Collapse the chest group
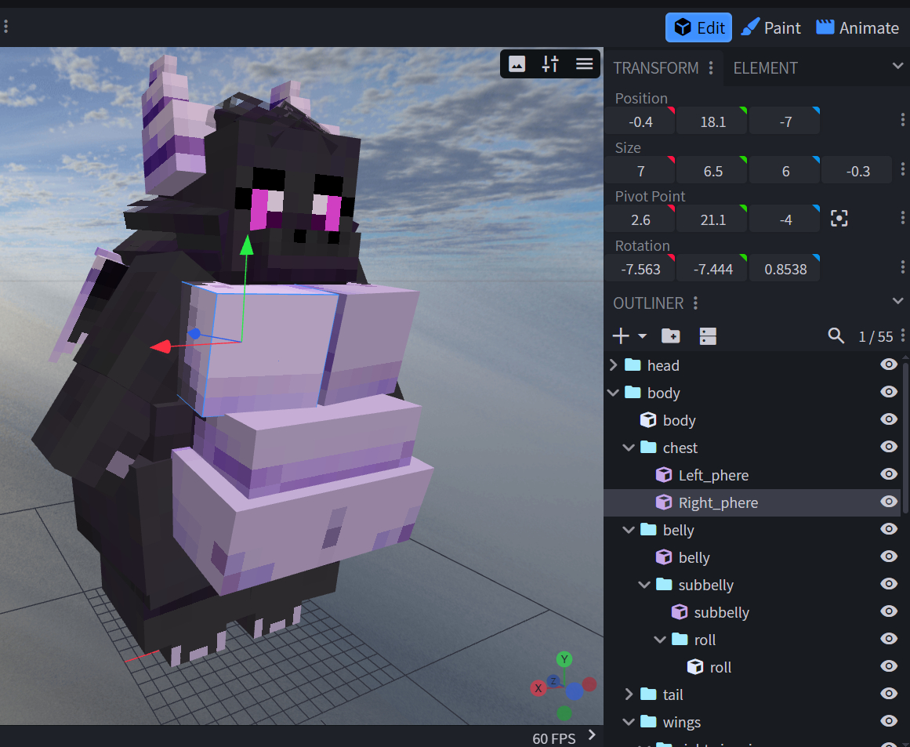Screen dimensions: 910x747 [x=629, y=448]
